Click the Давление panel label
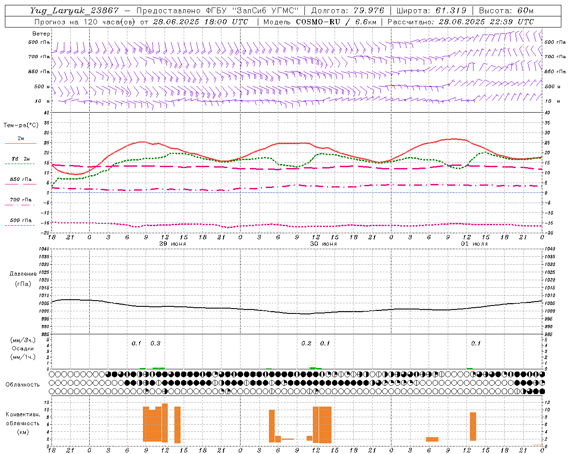This screenshot has width=568, height=454. point(22,274)
